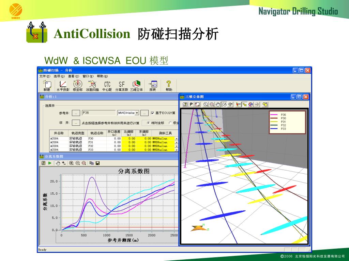Close the 三维立体图 window

coord(306,97)
